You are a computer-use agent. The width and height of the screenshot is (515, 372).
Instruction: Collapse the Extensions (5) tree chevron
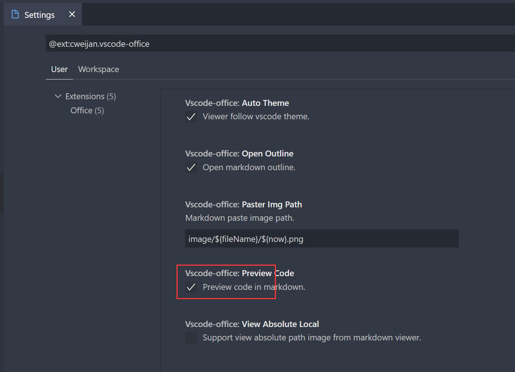[x=58, y=96]
